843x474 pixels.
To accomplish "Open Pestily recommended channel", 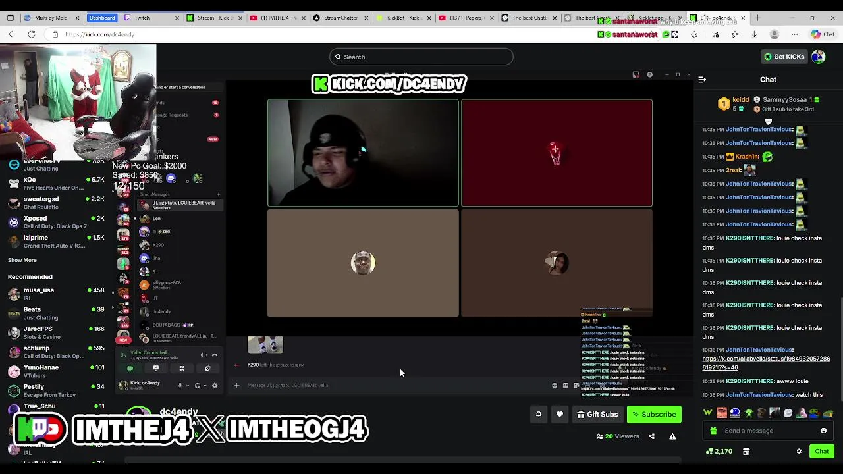I will 56,391.
